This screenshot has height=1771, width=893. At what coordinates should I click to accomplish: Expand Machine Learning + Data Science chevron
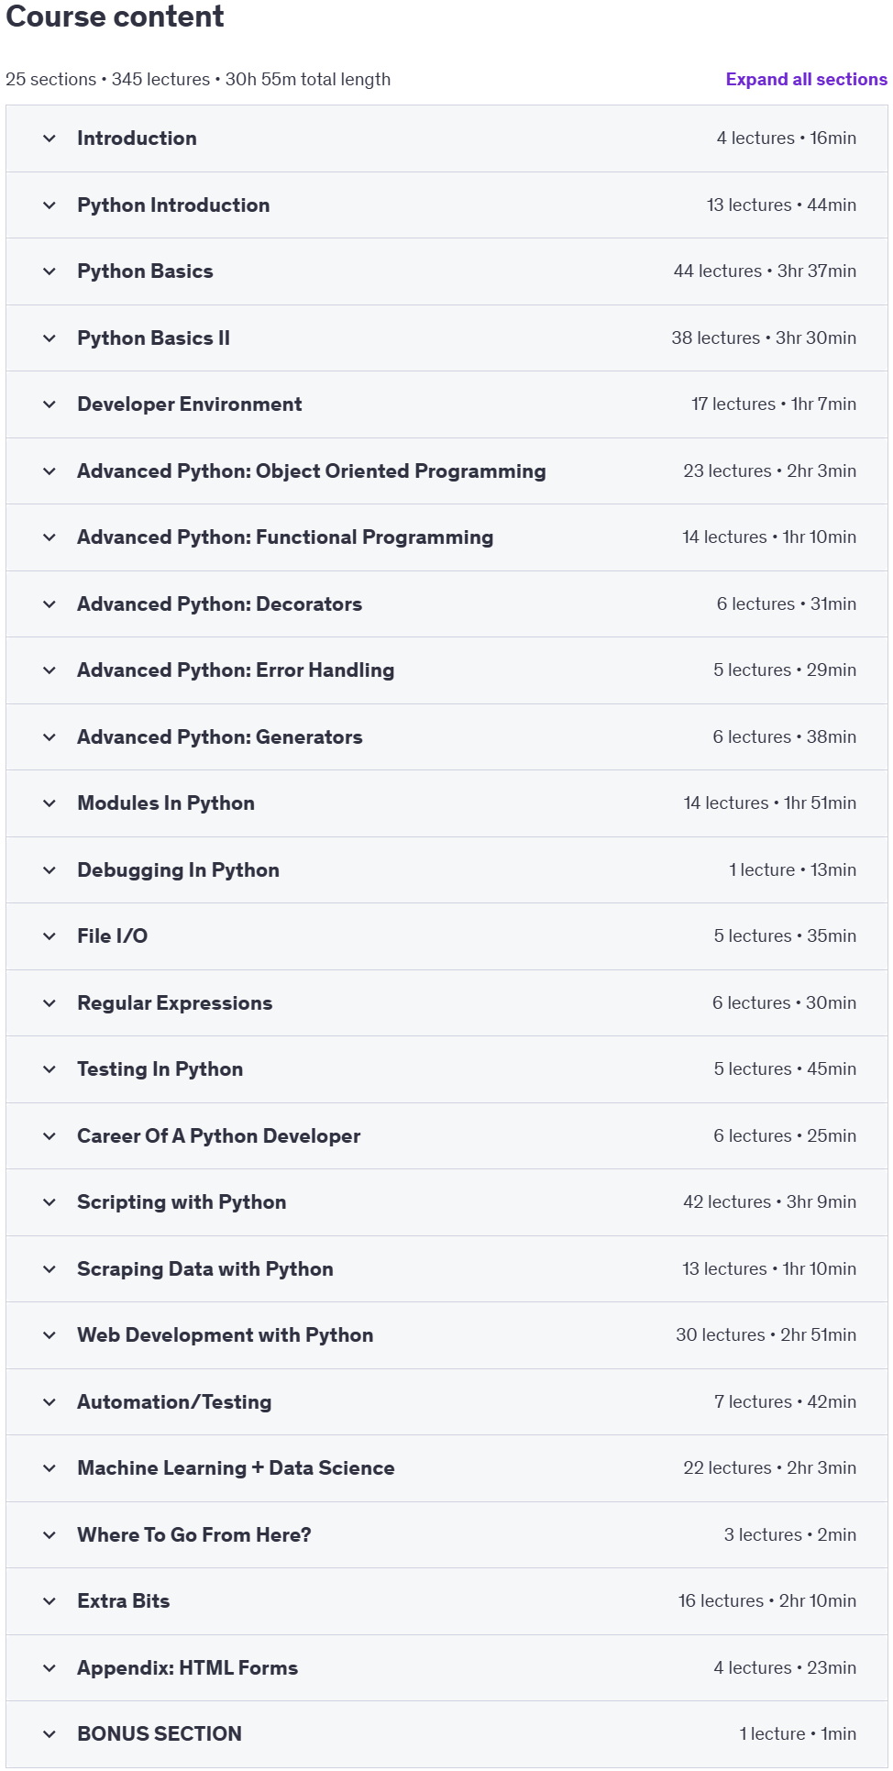point(50,1468)
